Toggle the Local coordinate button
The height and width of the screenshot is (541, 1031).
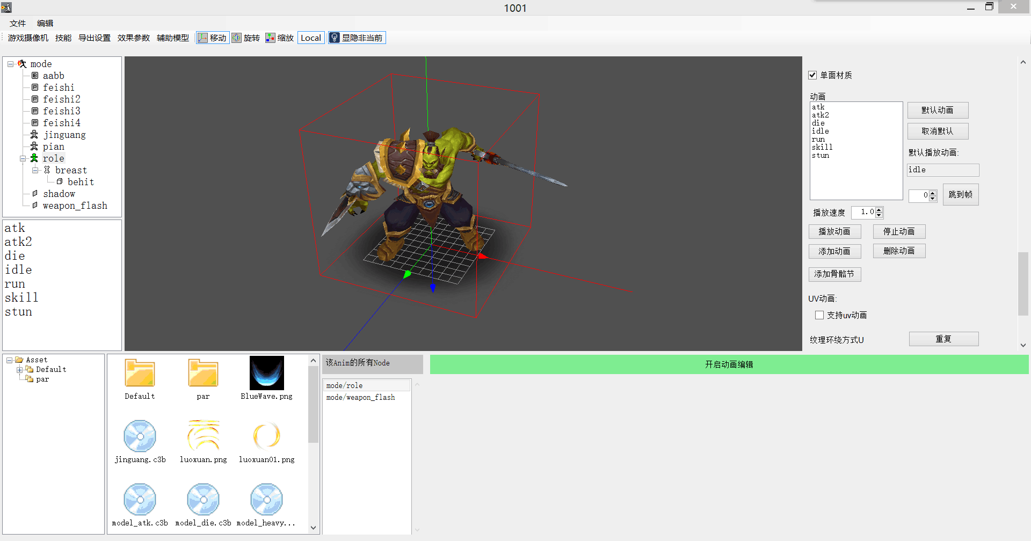pyautogui.click(x=311, y=38)
